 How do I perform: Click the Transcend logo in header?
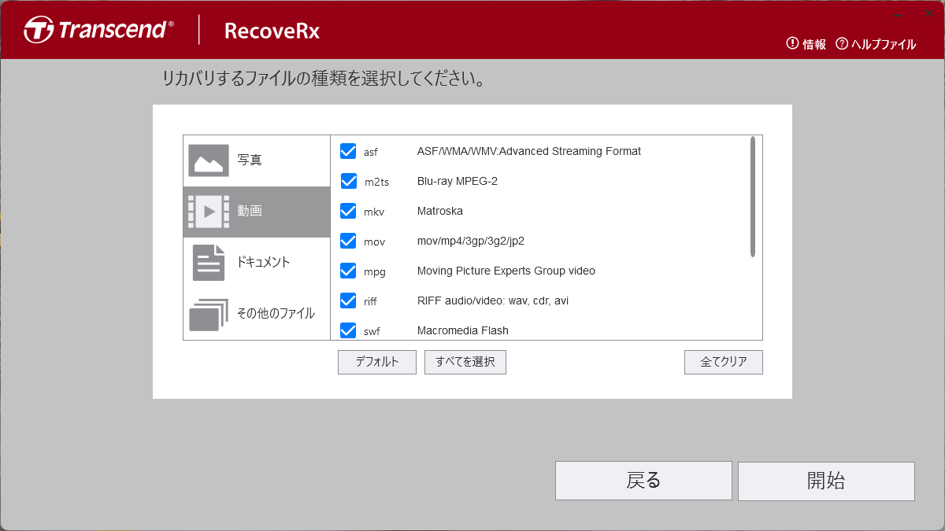point(98,31)
